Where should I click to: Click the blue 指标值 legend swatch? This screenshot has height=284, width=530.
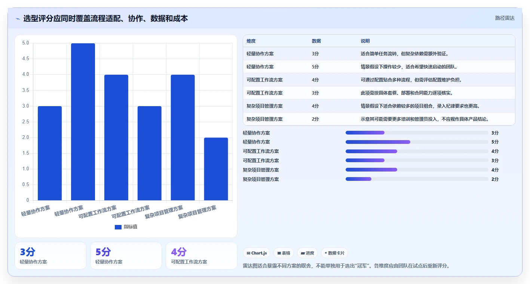pyautogui.click(x=118, y=227)
